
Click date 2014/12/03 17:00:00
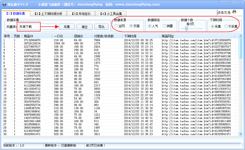point(139,79)
